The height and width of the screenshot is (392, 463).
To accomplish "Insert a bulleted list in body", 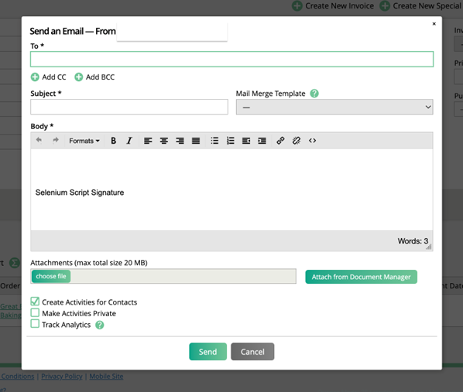I will (x=214, y=141).
